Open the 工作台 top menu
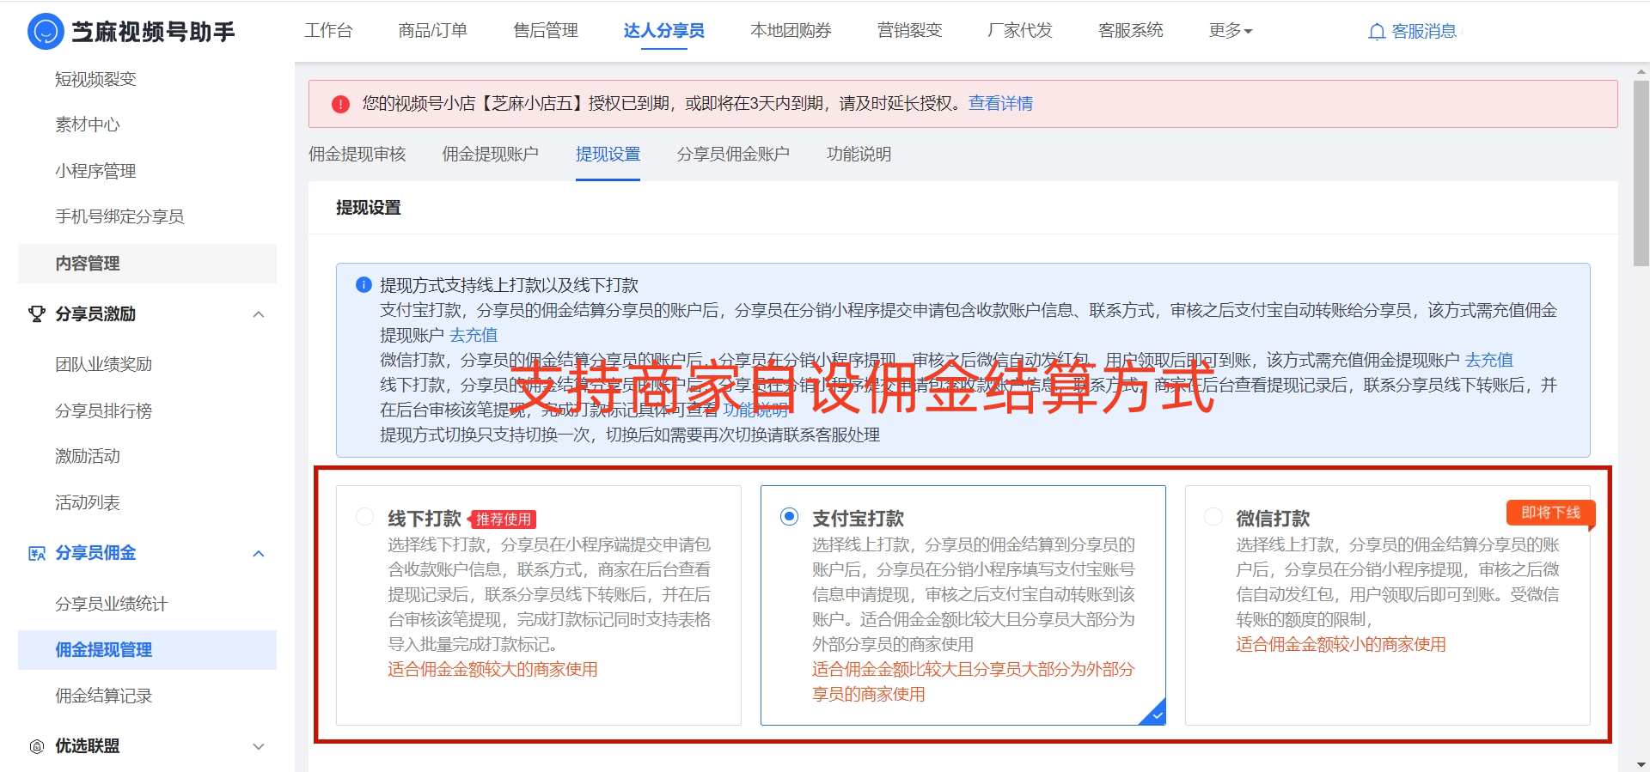The height and width of the screenshot is (772, 1650). pos(328,31)
